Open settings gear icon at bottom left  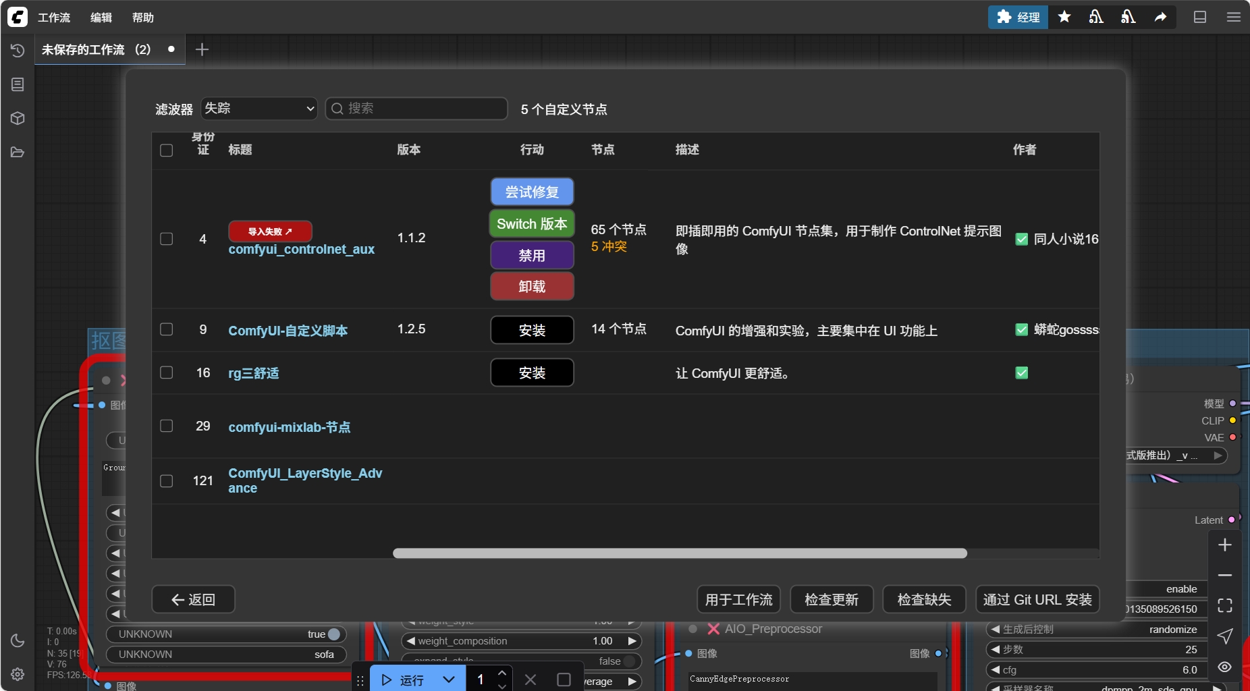pyautogui.click(x=18, y=674)
